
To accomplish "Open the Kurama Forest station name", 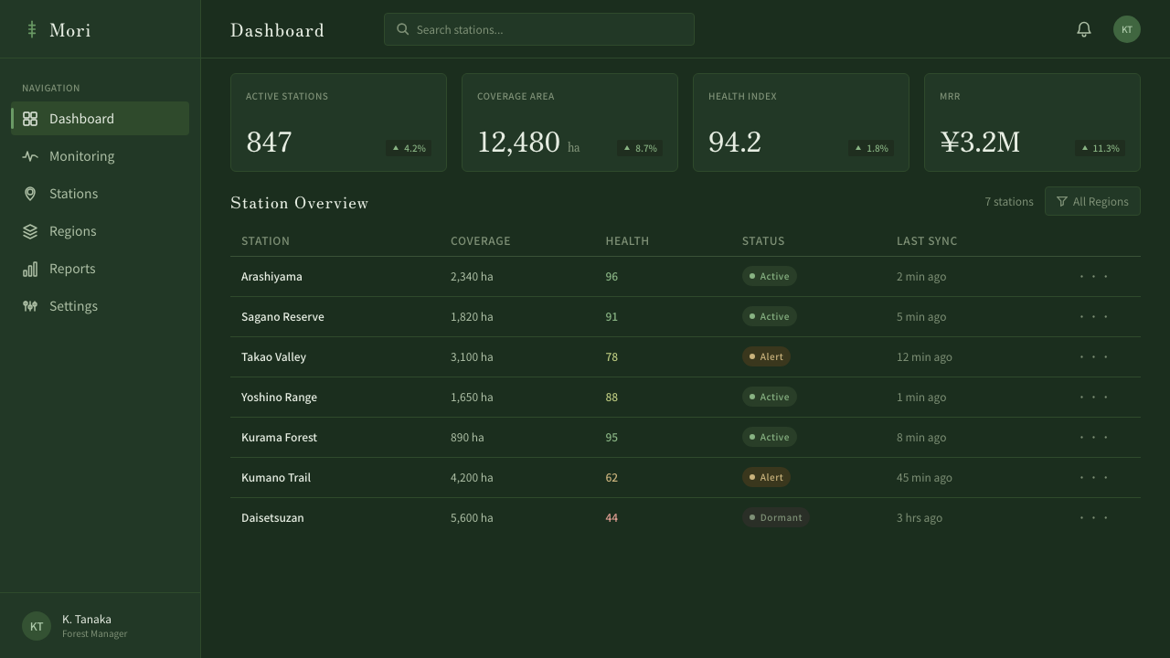I will pyautogui.click(x=279, y=437).
